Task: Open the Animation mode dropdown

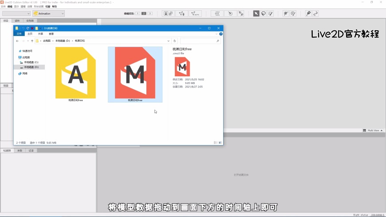Action: [x=48, y=14]
